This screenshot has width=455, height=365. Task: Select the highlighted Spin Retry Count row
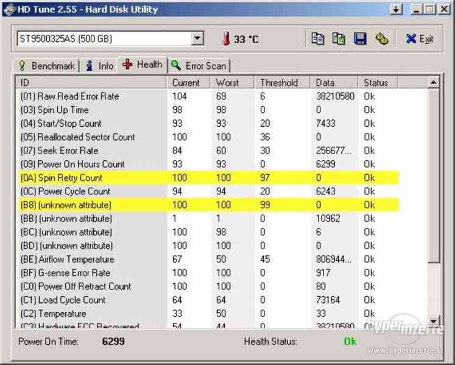click(x=208, y=178)
